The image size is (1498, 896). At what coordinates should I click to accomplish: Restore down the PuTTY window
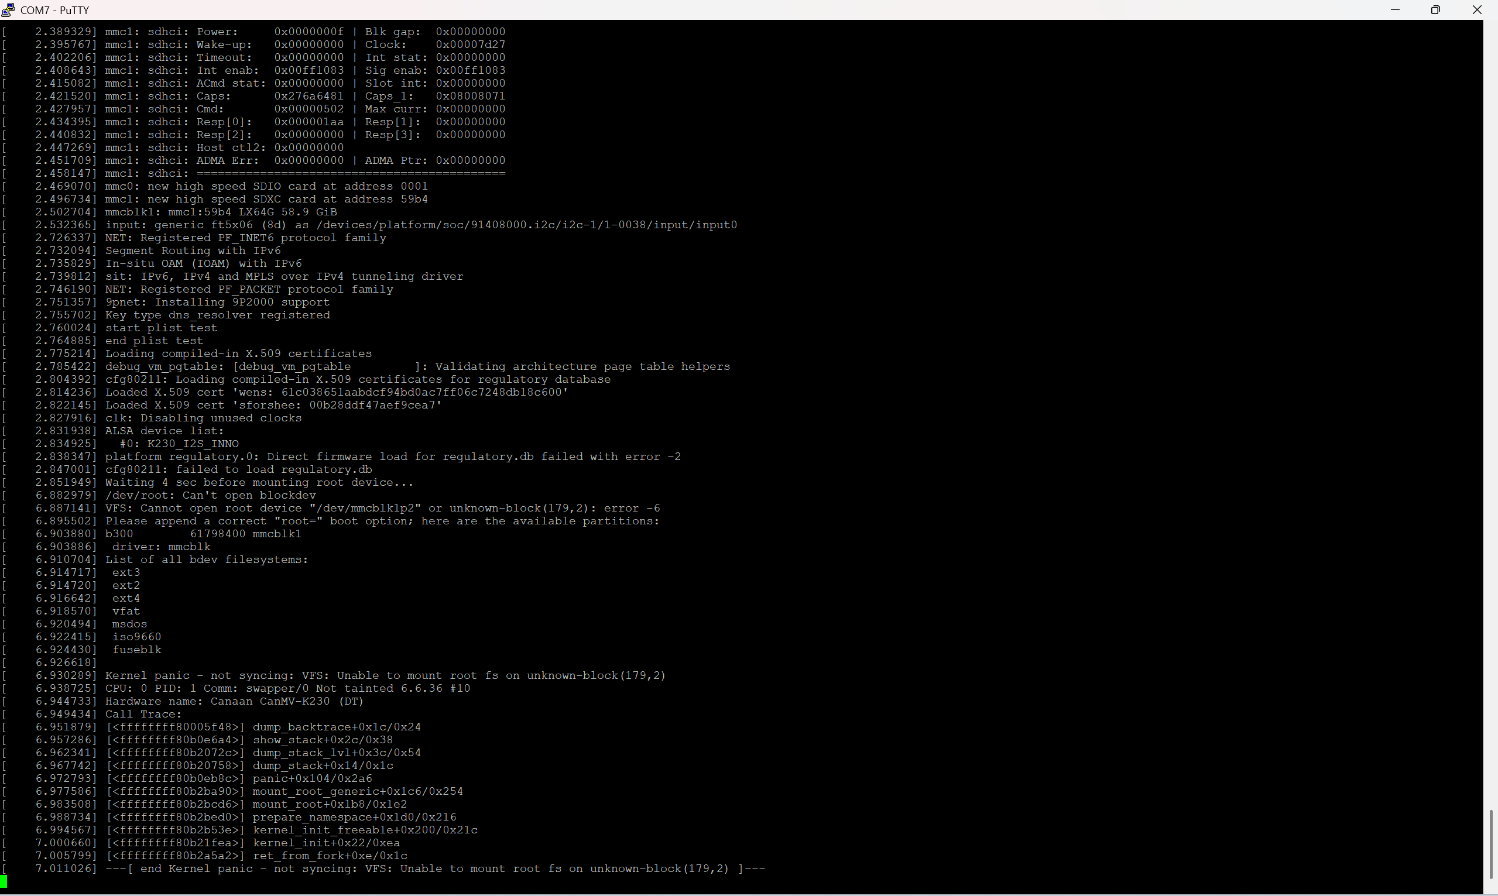pyautogui.click(x=1436, y=10)
